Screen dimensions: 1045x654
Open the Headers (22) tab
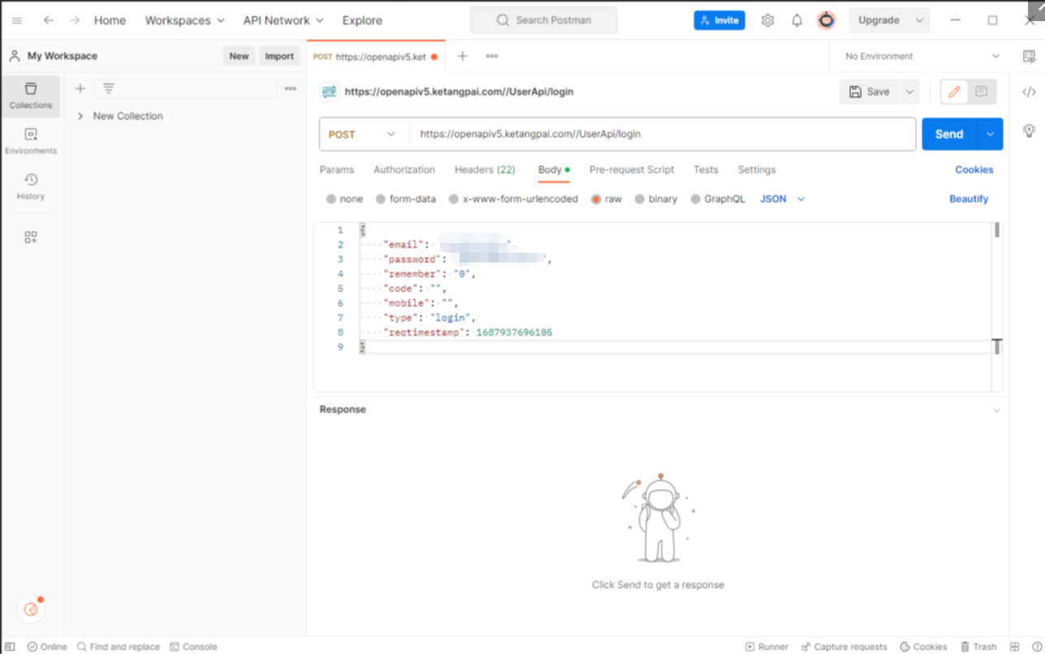(485, 170)
